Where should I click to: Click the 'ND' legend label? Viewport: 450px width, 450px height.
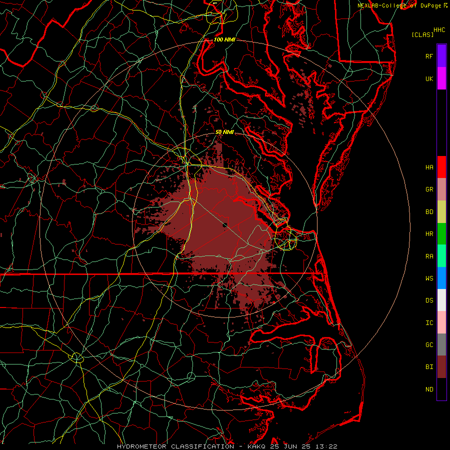click(x=429, y=389)
